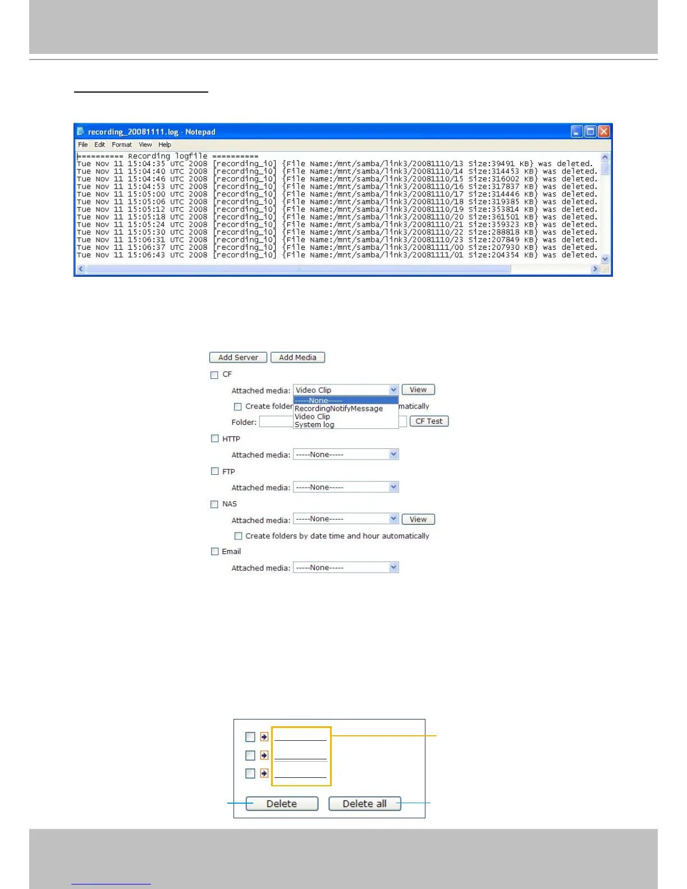Click the Notepad horizontal scrollbar thumb
The image size is (687, 889).
click(299, 269)
